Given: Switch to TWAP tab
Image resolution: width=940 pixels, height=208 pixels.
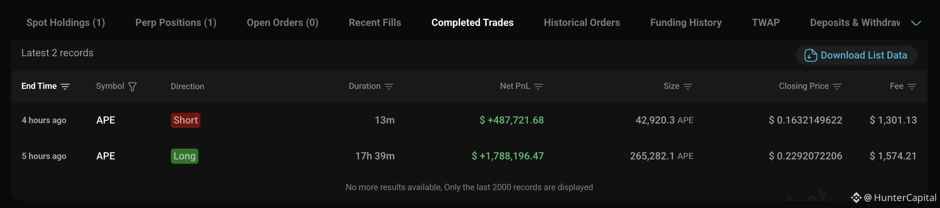Looking at the screenshot, I should coord(766,23).
